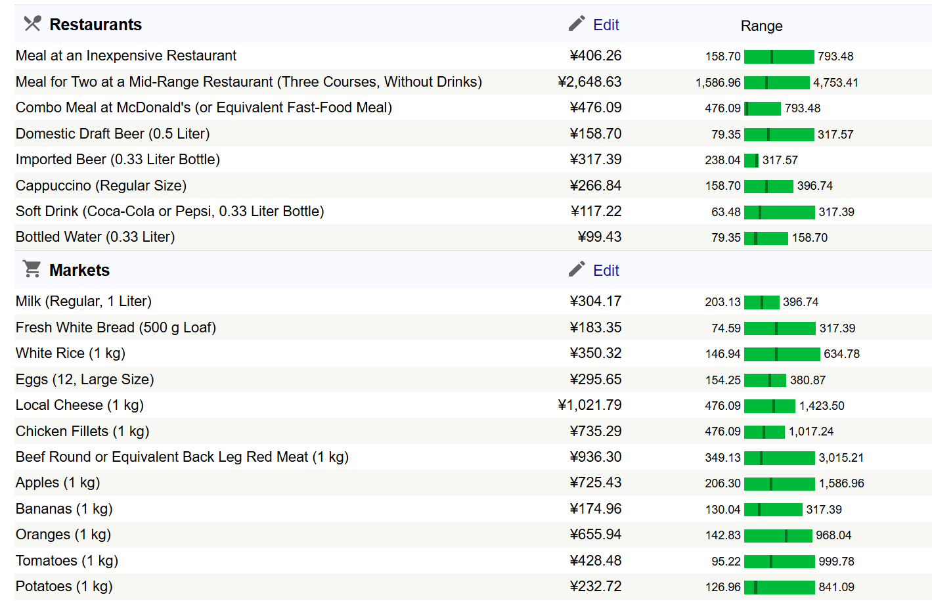Screen dimensions: 932x601
Task: Select 'Fresh White Bread (500 g Loaf)' label
Action: (116, 328)
